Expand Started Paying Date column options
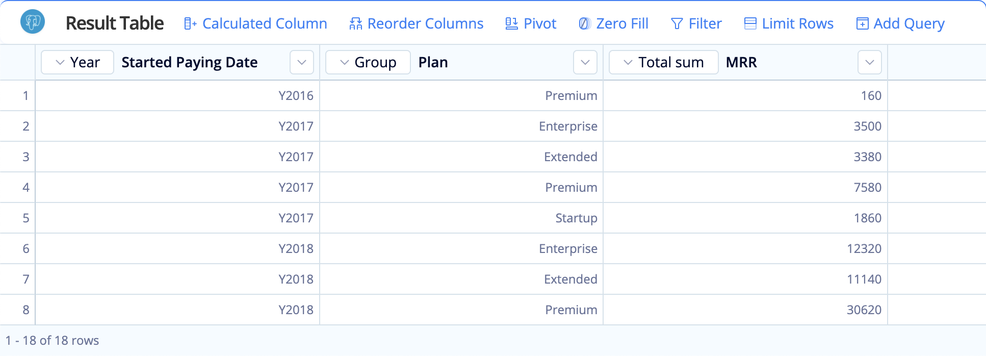This screenshot has height=356, width=986. pos(302,62)
